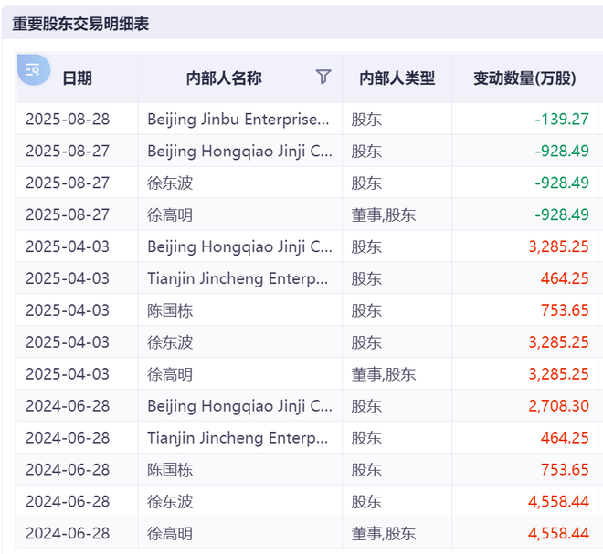This screenshot has height=554, width=603.
Task: Select 陈国栋 in the 2025-04-03 row
Action: click(170, 310)
